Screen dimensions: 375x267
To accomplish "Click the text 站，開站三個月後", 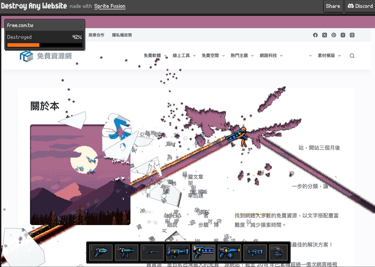I will point(319,148).
